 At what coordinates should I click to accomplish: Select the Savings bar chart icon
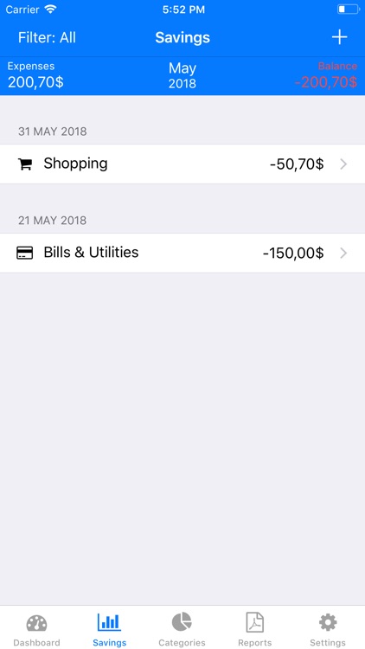[x=109, y=622]
